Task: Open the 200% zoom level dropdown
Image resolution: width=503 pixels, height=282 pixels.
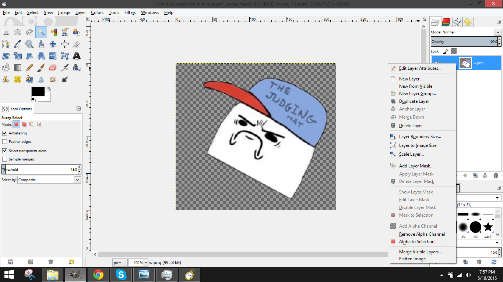Action: tap(146, 263)
